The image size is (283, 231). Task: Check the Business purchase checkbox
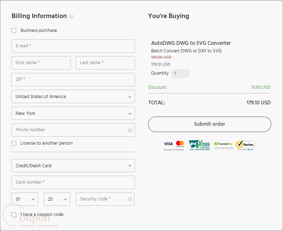tap(14, 31)
